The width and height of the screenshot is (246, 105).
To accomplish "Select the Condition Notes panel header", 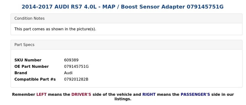I will 126,18.
